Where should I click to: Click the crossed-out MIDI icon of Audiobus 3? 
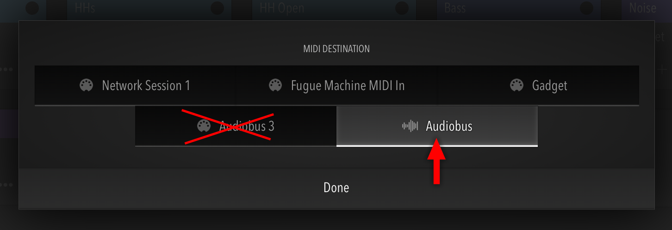[x=204, y=126]
